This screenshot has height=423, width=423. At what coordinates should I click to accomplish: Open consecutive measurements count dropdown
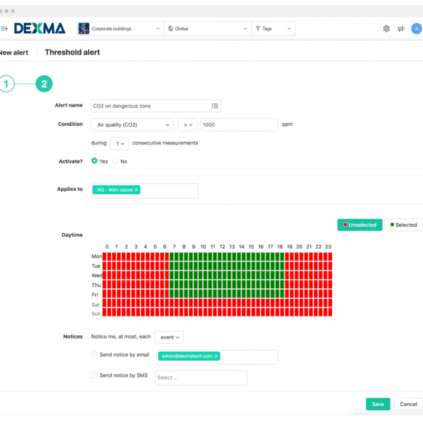120,144
